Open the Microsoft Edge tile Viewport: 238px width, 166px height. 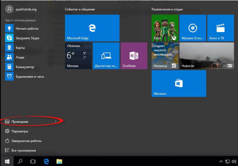pyautogui.click(x=92, y=28)
